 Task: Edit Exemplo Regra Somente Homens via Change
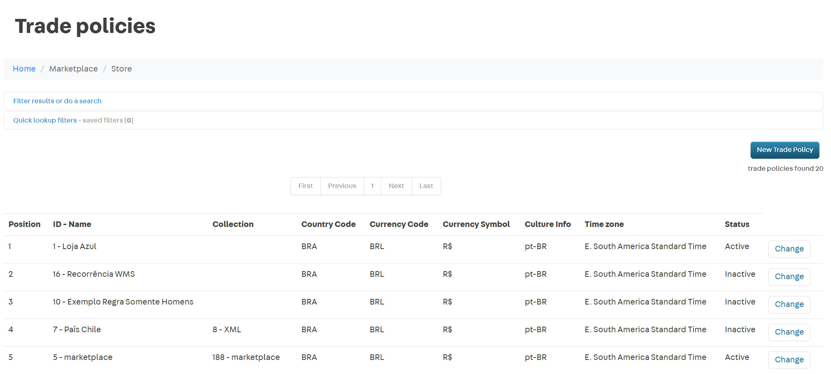click(789, 305)
